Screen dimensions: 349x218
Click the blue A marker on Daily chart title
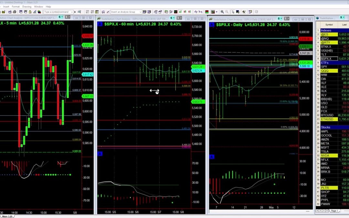pos(211,25)
